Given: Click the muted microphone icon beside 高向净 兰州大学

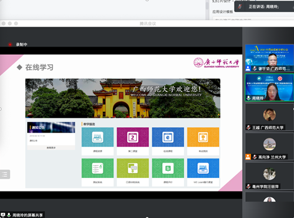Looking at the screenshot, I should (255, 157).
